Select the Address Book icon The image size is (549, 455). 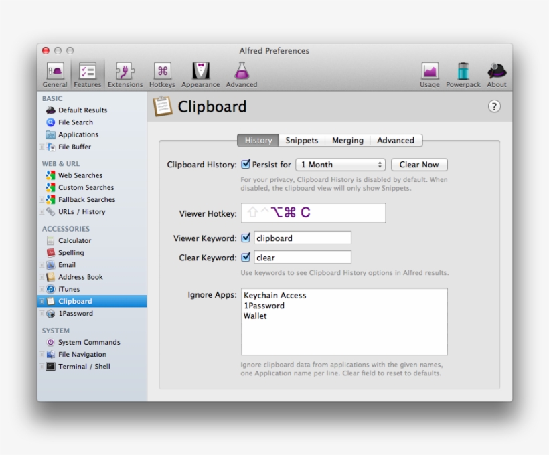(51, 277)
